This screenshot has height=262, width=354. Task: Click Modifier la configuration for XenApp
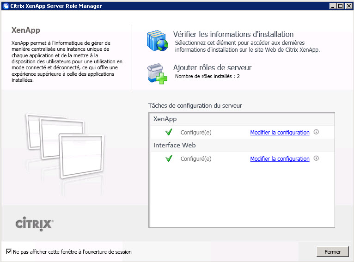tap(280, 133)
